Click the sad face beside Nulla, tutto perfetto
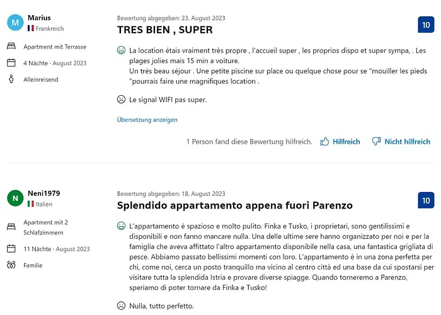Screen dimensions: 441x315 pos(122,306)
